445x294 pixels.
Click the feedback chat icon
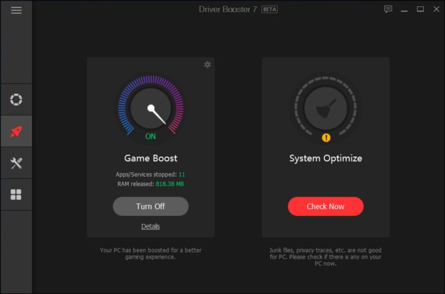(x=388, y=9)
